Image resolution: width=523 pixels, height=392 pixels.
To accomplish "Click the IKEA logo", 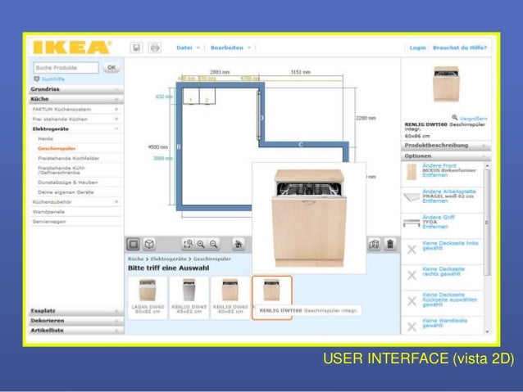I will tap(72, 47).
